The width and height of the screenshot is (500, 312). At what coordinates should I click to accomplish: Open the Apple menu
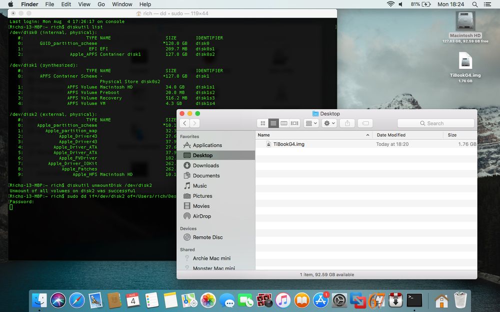10,4
